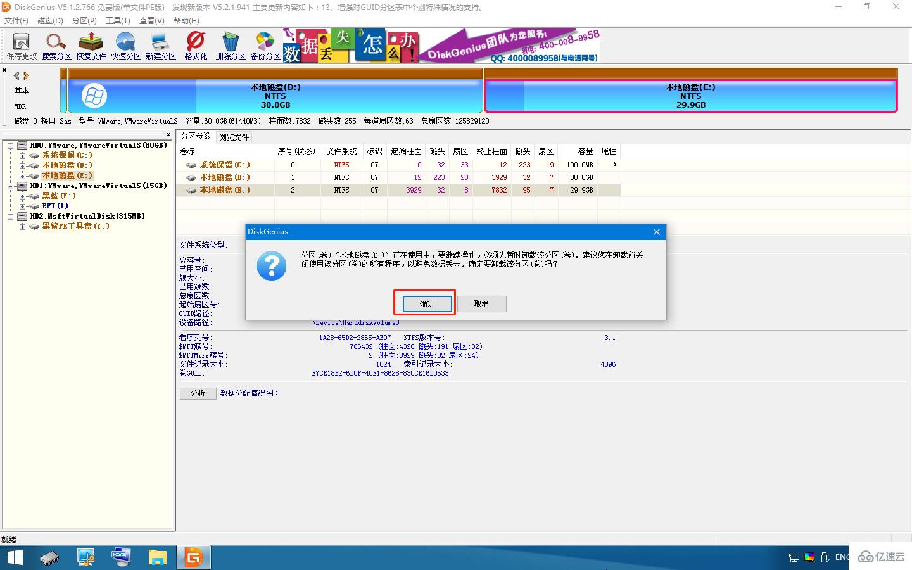
Task: Click the 文件系统 column header
Action: 342,151
